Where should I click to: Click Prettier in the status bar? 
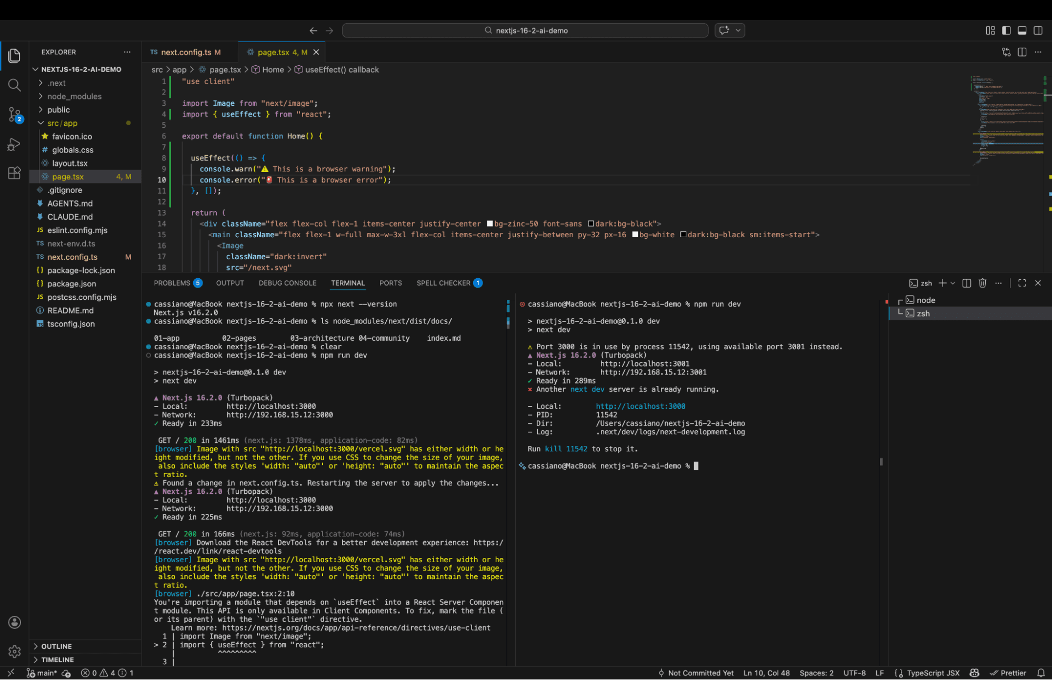pos(1008,673)
